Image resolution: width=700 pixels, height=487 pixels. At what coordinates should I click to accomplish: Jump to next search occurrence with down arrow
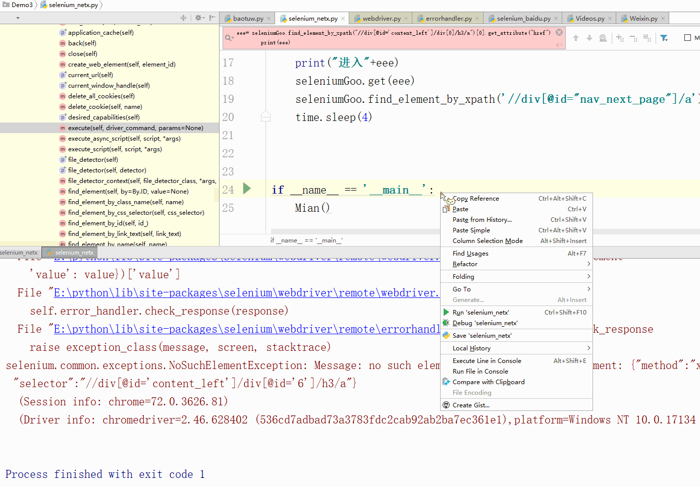click(x=589, y=38)
